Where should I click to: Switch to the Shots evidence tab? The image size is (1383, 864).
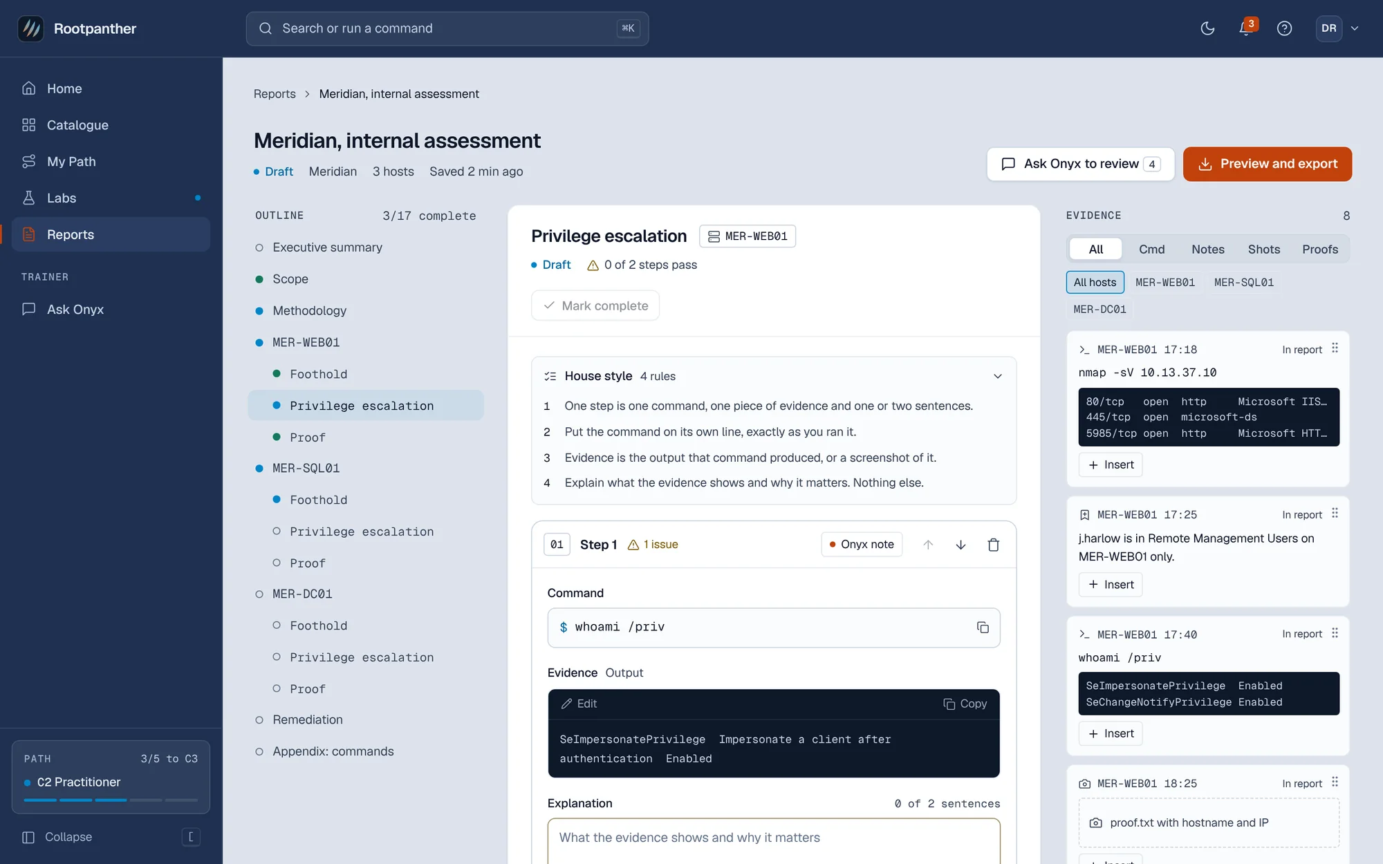point(1263,250)
